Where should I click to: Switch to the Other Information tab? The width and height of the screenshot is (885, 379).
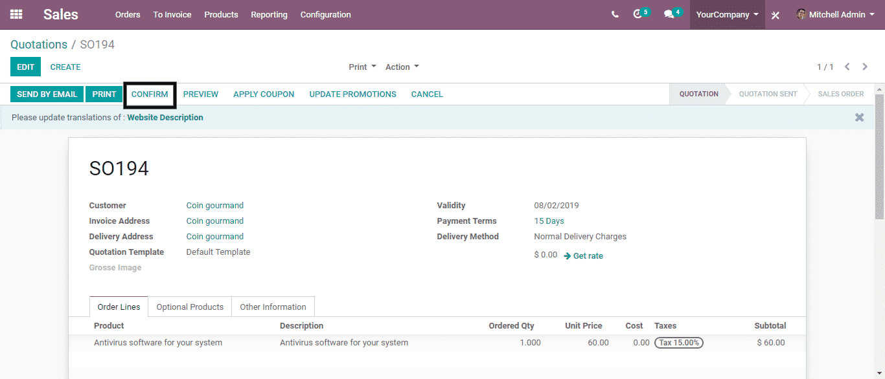273,307
